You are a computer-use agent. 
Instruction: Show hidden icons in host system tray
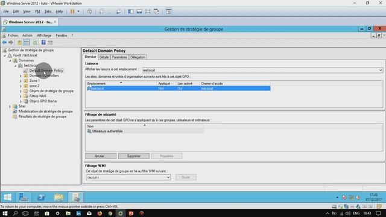(327, 213)
